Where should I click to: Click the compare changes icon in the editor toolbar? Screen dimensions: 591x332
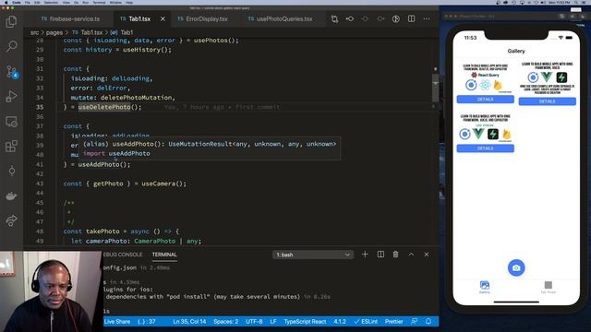pos(334,18)
